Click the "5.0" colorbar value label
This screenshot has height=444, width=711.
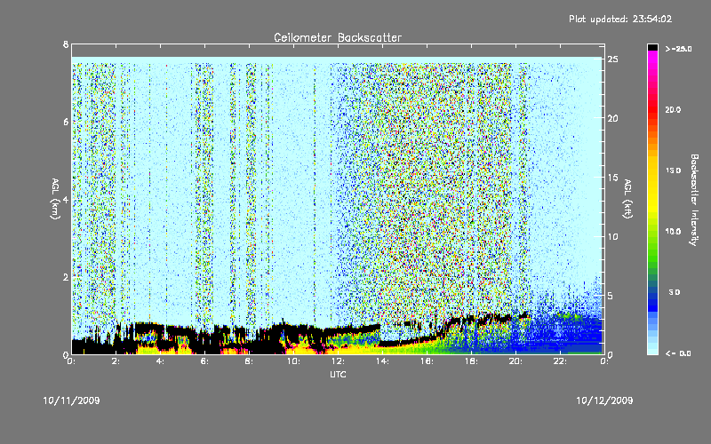click(x=675, y=292)
